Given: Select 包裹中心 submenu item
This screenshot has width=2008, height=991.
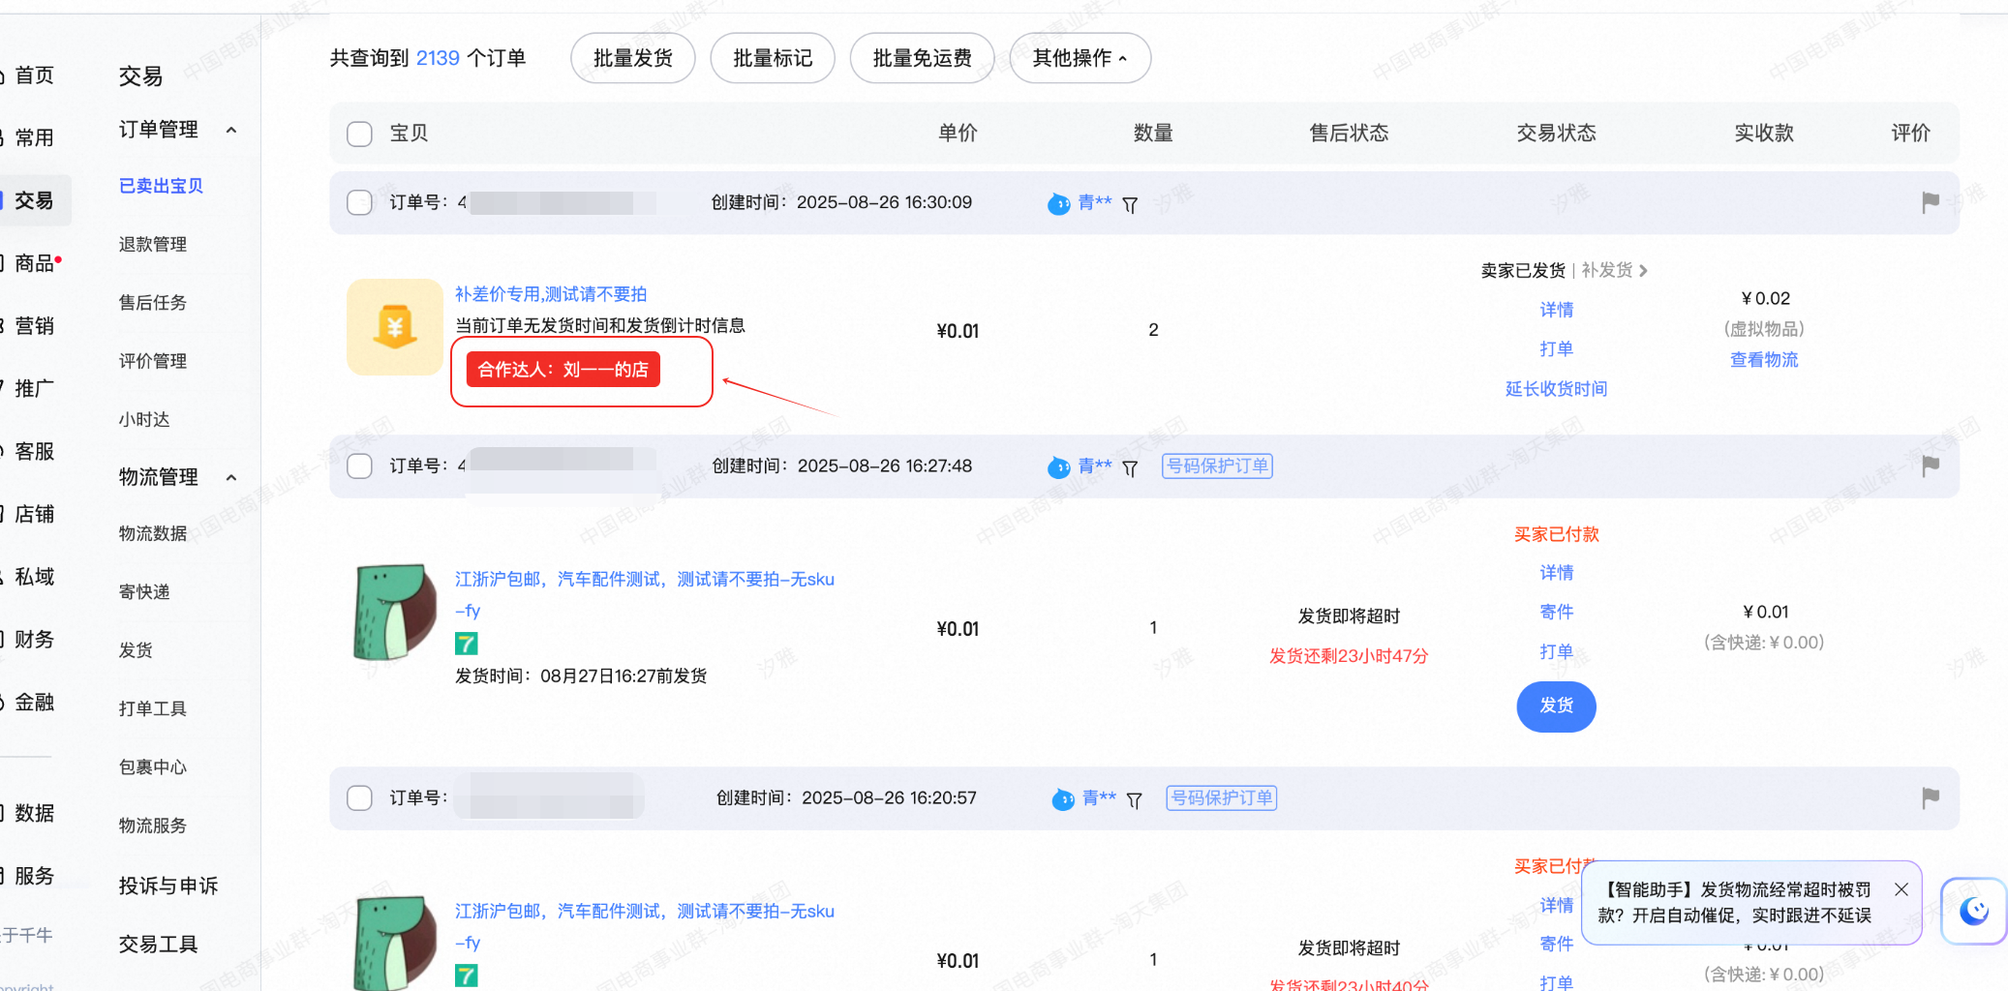Looking at the screenshot, I should point(153,767).
